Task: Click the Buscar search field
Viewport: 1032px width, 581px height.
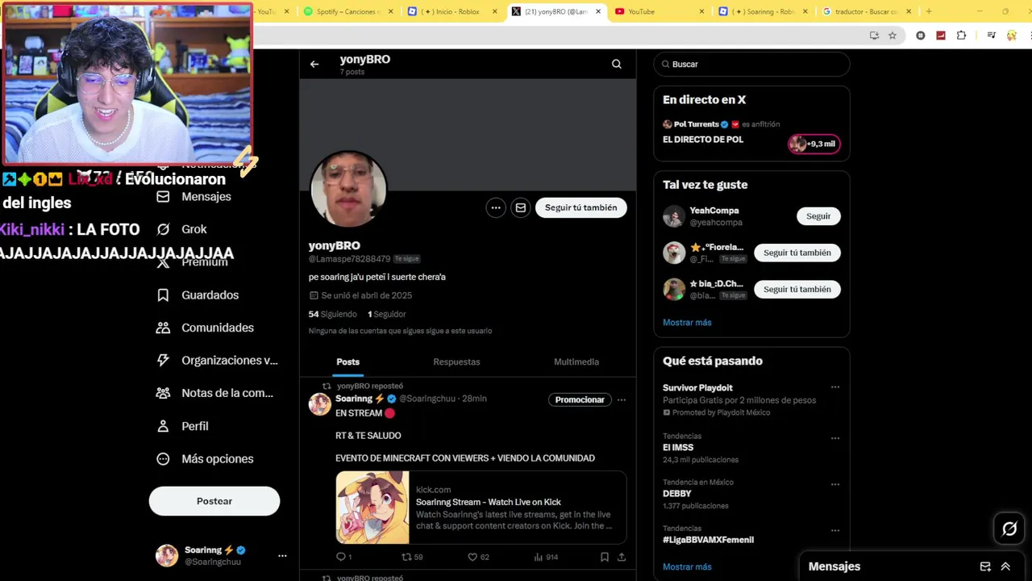Action: [751, 64]
